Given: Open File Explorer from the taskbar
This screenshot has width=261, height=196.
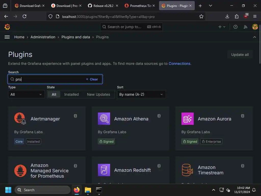Looking at the screenshot, I should click(88, 190).
